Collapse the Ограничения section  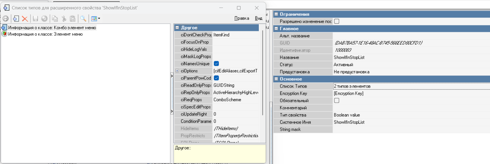pyautogui.click(x=276, y=14)
